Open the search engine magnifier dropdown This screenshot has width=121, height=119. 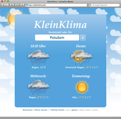click(x=90, y=5)
